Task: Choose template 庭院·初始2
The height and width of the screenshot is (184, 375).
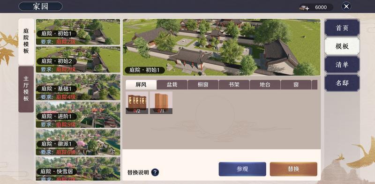Action: pyautogui.click(x=78, y=59)
